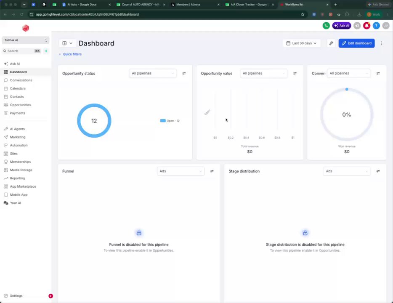This screenshot has width=393, height=303.
Task: Click the browser reload button
Action: point(21,15)
